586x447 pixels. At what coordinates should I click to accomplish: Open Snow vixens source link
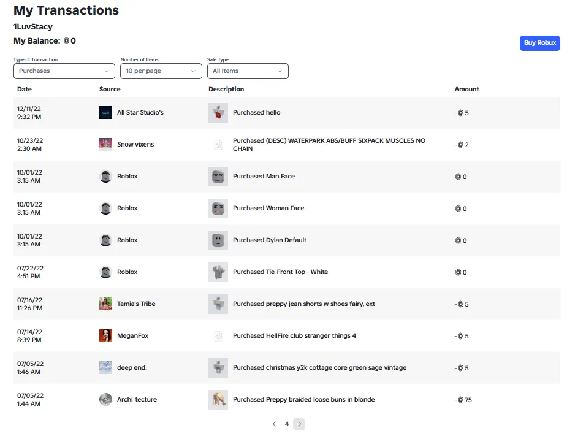[x=135, y=144]
